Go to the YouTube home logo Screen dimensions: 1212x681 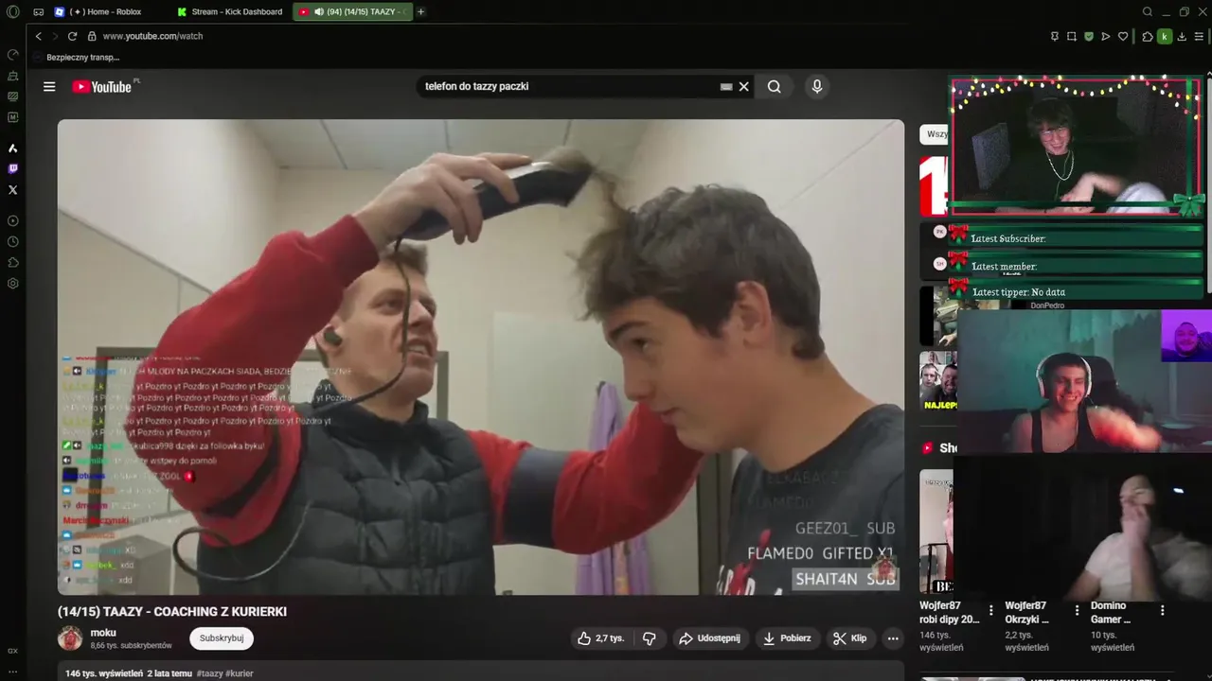(x=102, y=86)
